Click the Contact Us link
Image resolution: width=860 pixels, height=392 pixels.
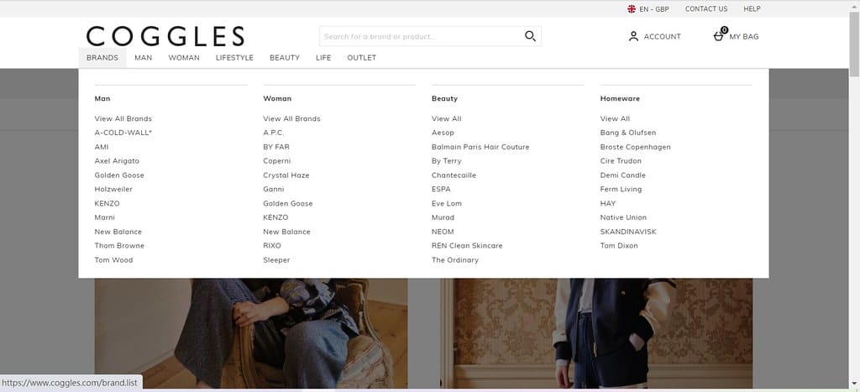pos(706,9)
